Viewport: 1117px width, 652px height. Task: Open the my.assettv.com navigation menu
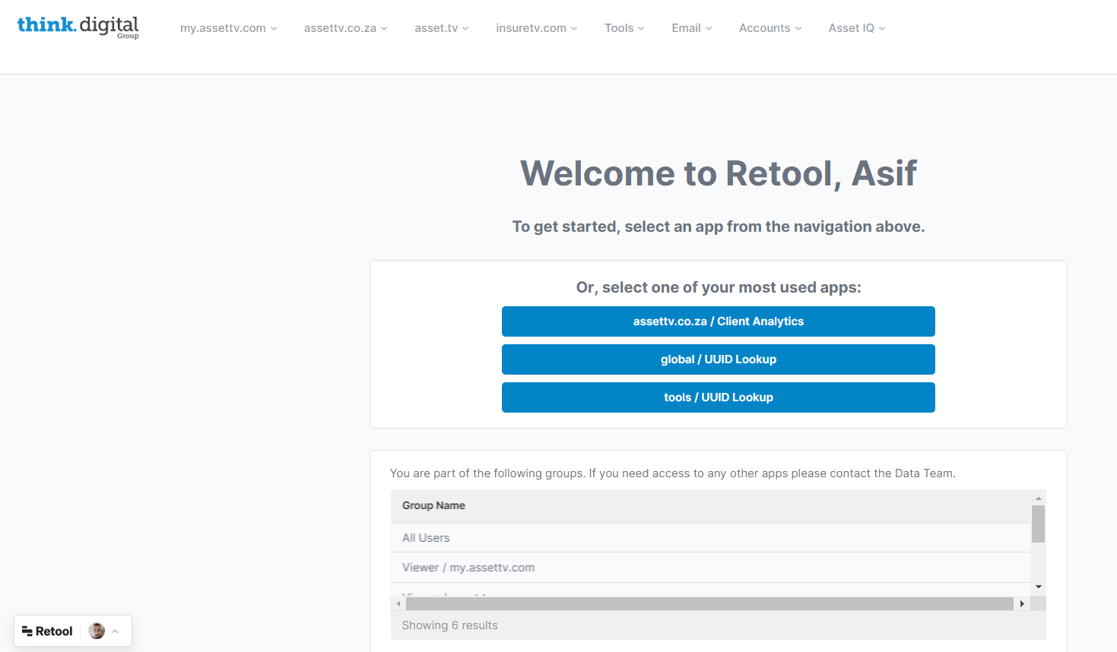coord(228,28)
